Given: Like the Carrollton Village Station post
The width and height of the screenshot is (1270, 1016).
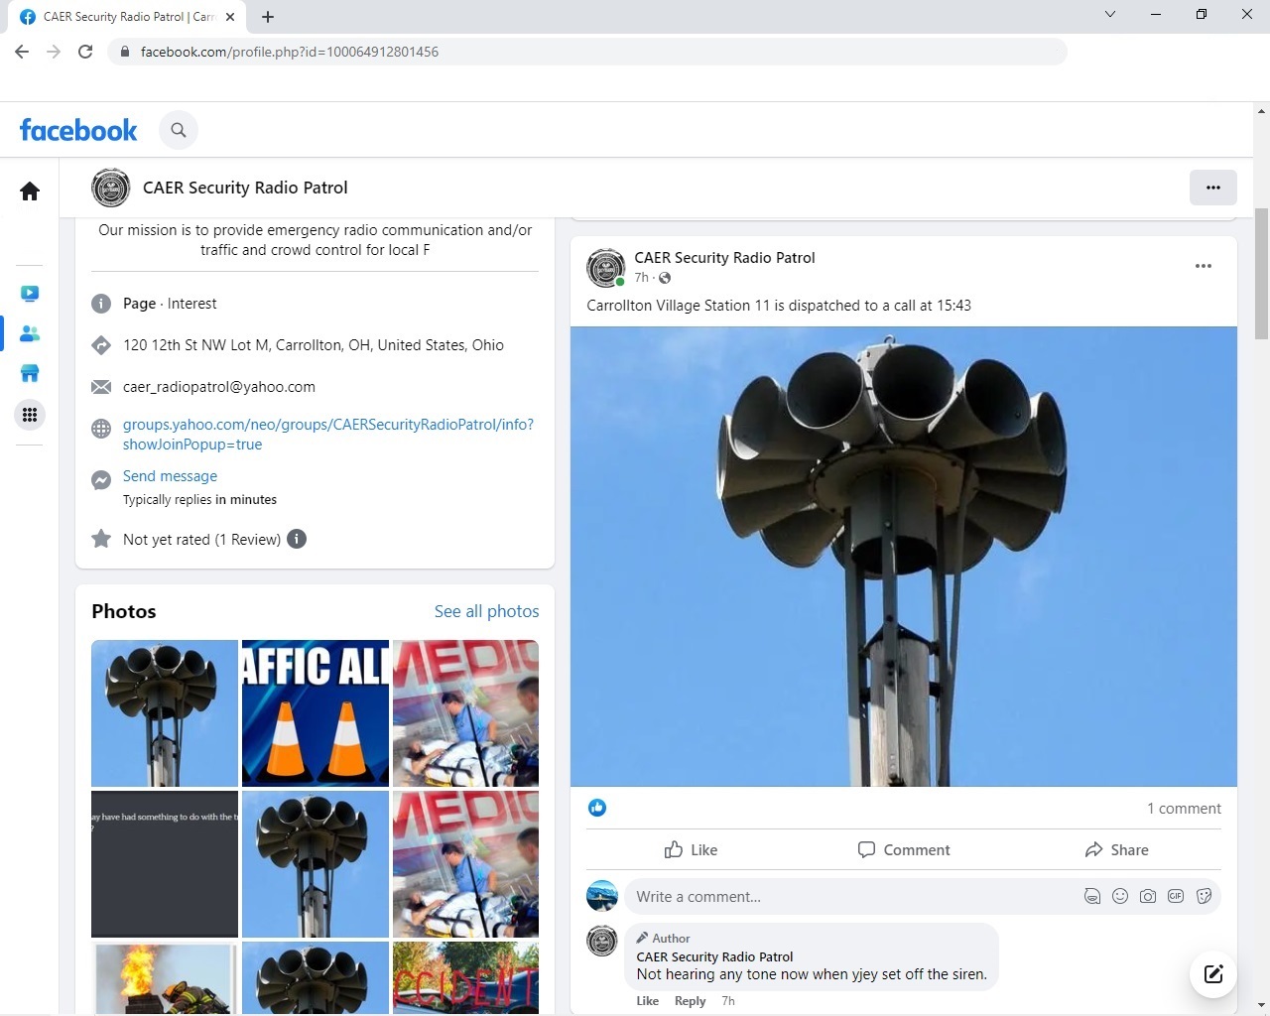Looking at the screenshot, I should click(x=692, y=849).
